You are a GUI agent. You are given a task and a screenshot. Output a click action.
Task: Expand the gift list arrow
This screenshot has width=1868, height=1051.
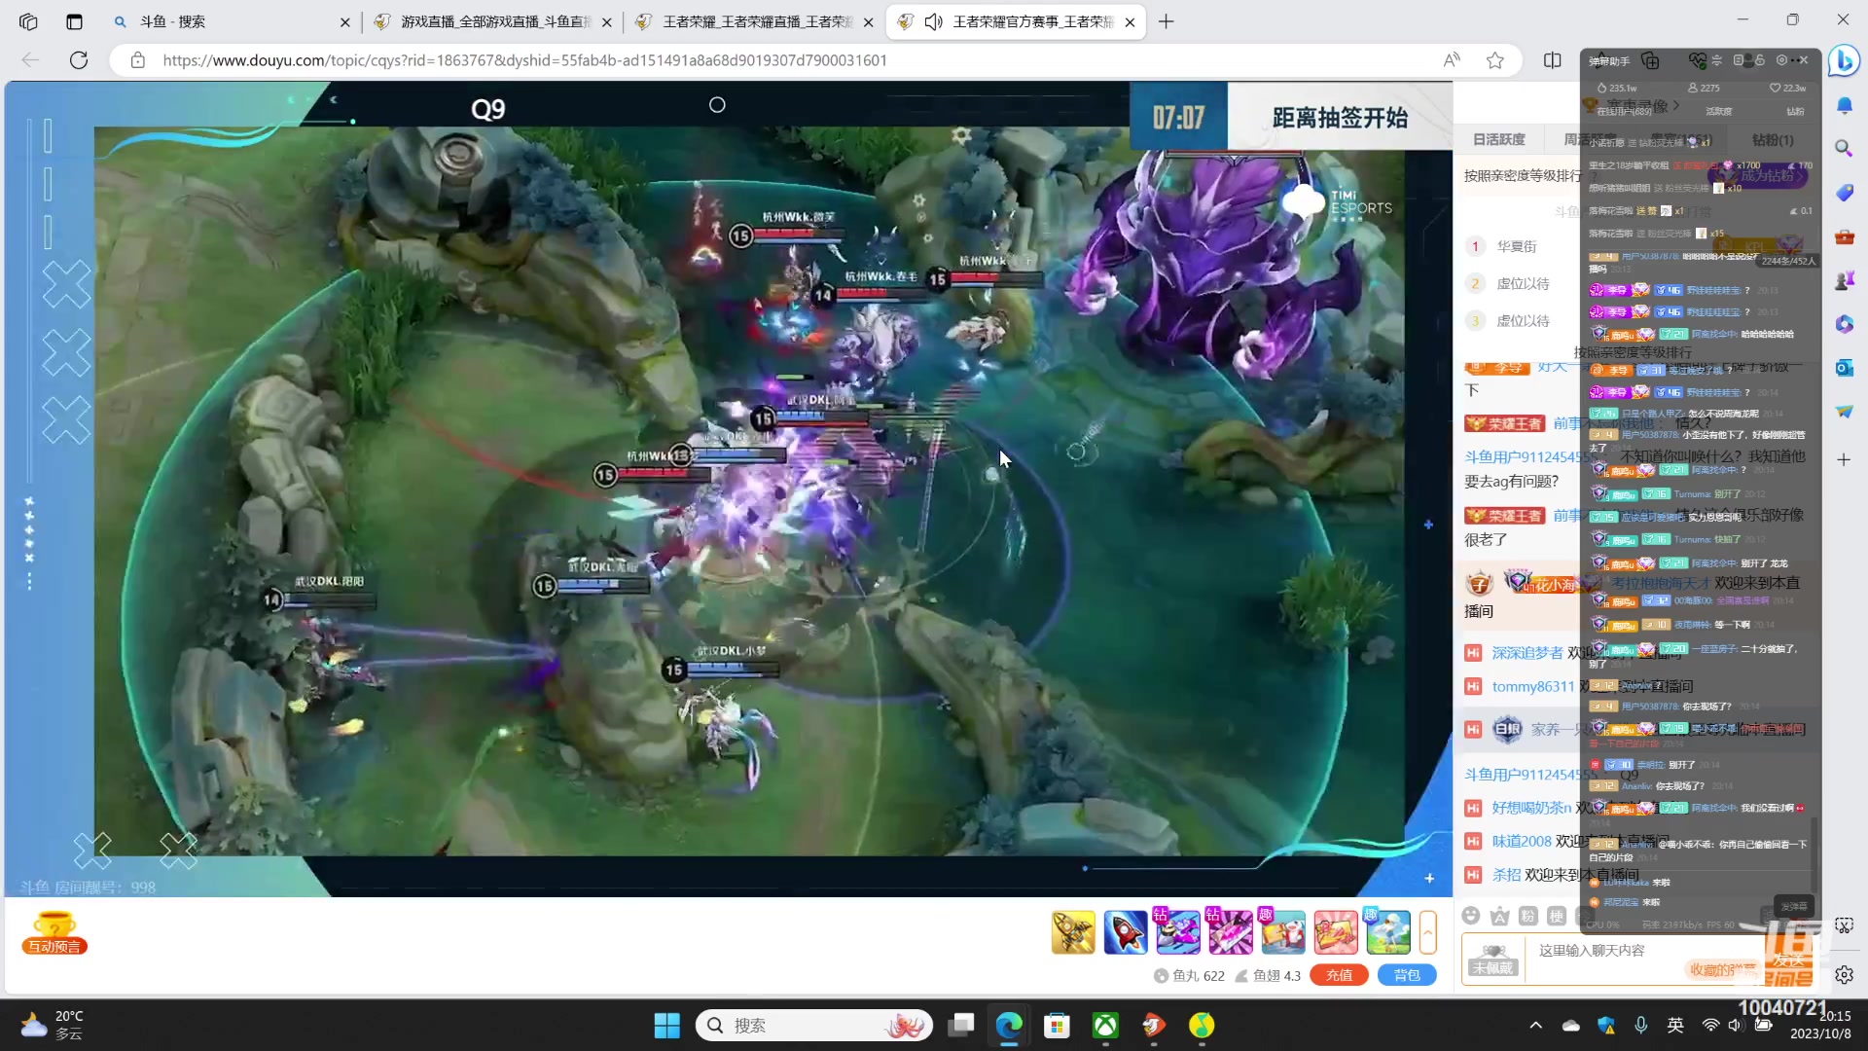[1427, 932]
